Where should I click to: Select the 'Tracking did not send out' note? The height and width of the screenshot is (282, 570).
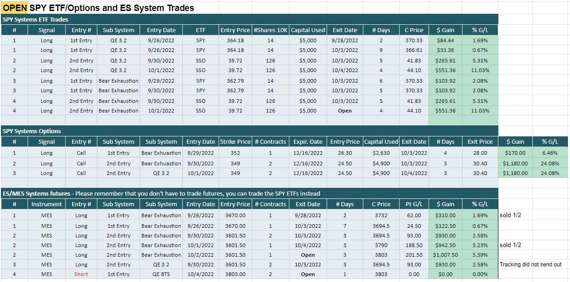(x=530, y=265)
